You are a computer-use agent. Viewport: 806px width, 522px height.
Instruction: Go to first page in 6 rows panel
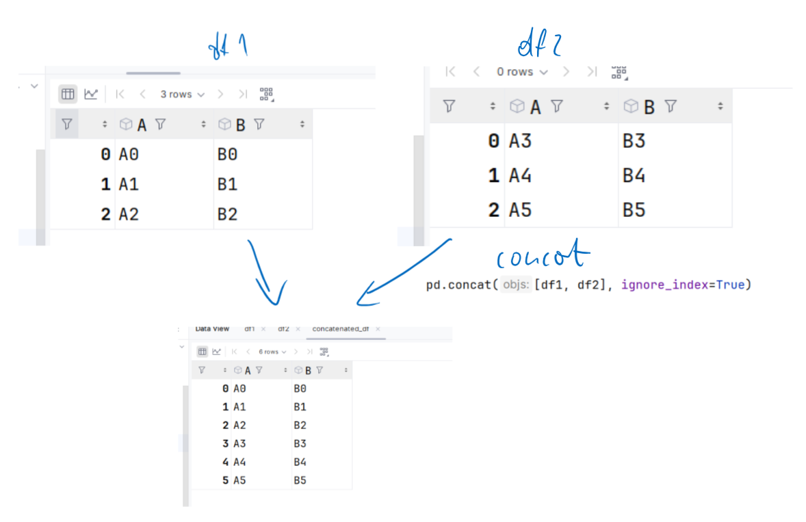(234, 352)
